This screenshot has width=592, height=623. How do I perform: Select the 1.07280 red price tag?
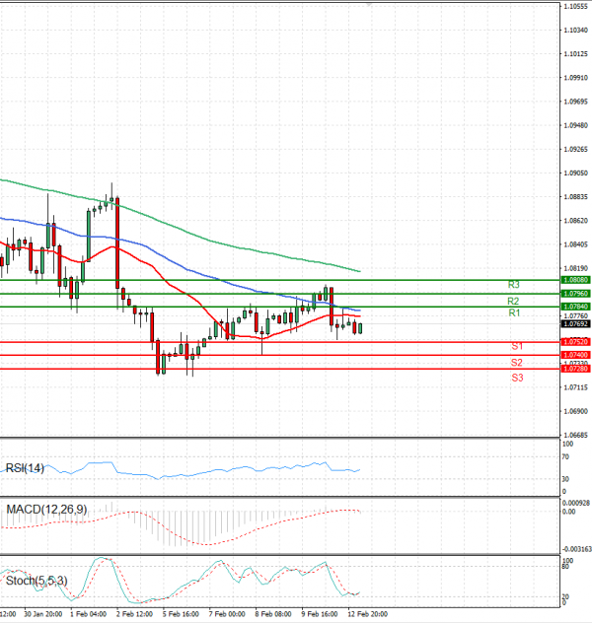pyautogui.click(x=575, y=369)
